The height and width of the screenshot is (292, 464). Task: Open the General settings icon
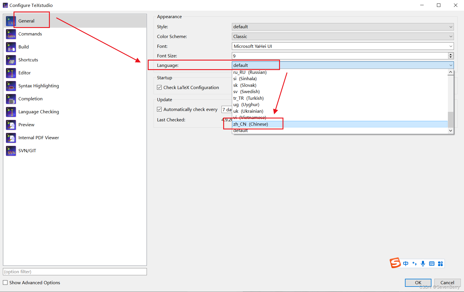tap(11, 21)
